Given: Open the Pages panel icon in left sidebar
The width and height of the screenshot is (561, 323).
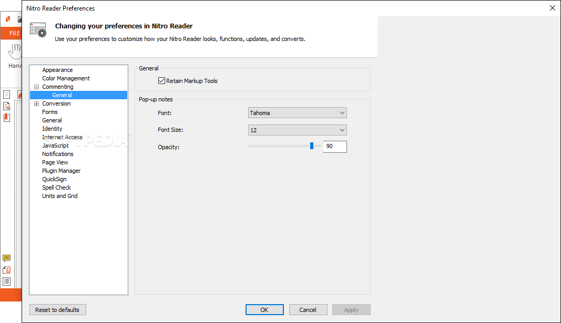Looking at the screenshot, I should click(x=6, y=95).
